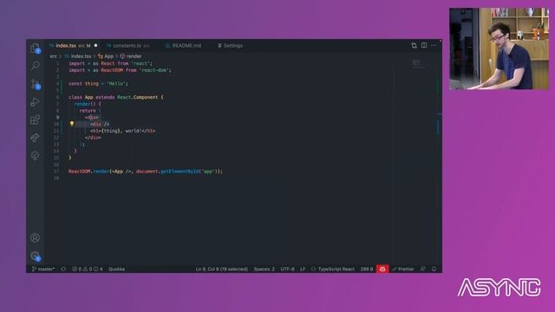Click the 288 B file size indicator
Screen dimensions: 555x312
pos(367,270)
